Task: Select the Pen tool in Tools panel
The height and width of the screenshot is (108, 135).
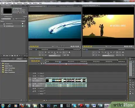Action: (130, 92)
